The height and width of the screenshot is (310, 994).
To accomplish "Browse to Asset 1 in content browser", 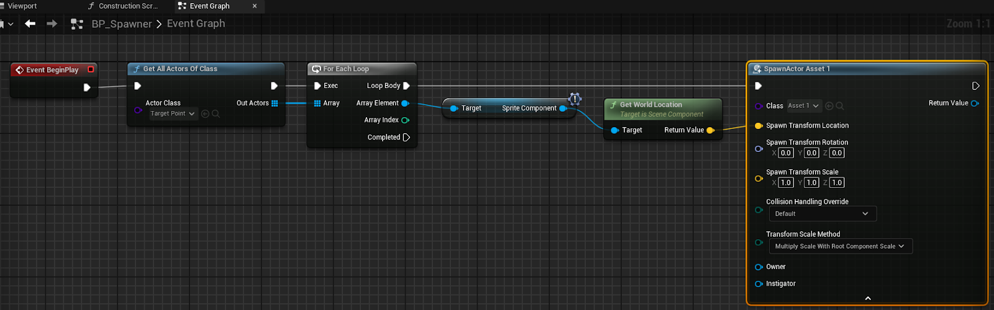I will [x=840, y=106].
